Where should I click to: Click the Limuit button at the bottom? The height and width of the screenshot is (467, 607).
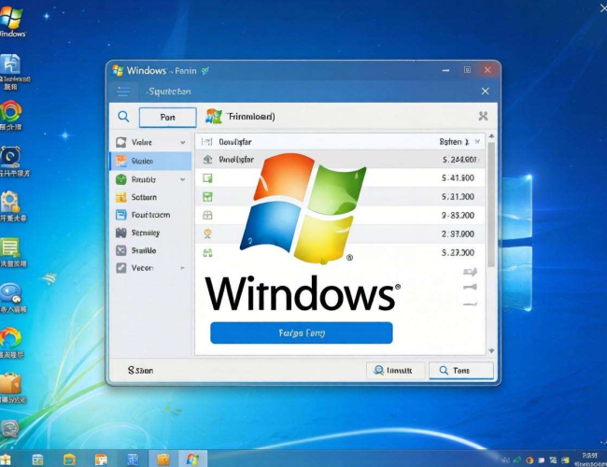395,371
